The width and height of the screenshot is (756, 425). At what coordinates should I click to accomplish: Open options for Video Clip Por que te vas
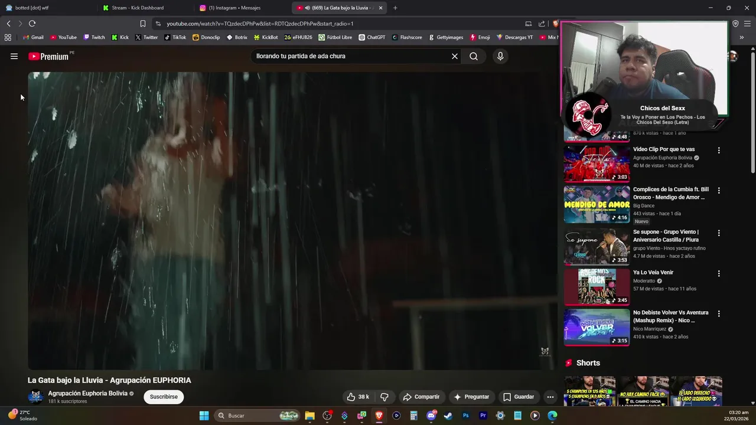click(x=719, y=151)
